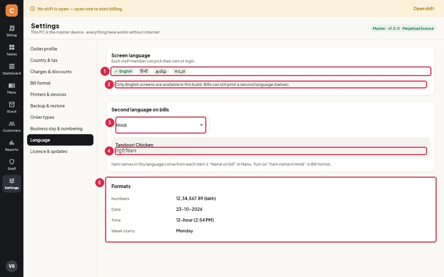Click the Screen language section heading
This screenshot has width=444, height=277.
click(x=130, y=56)
